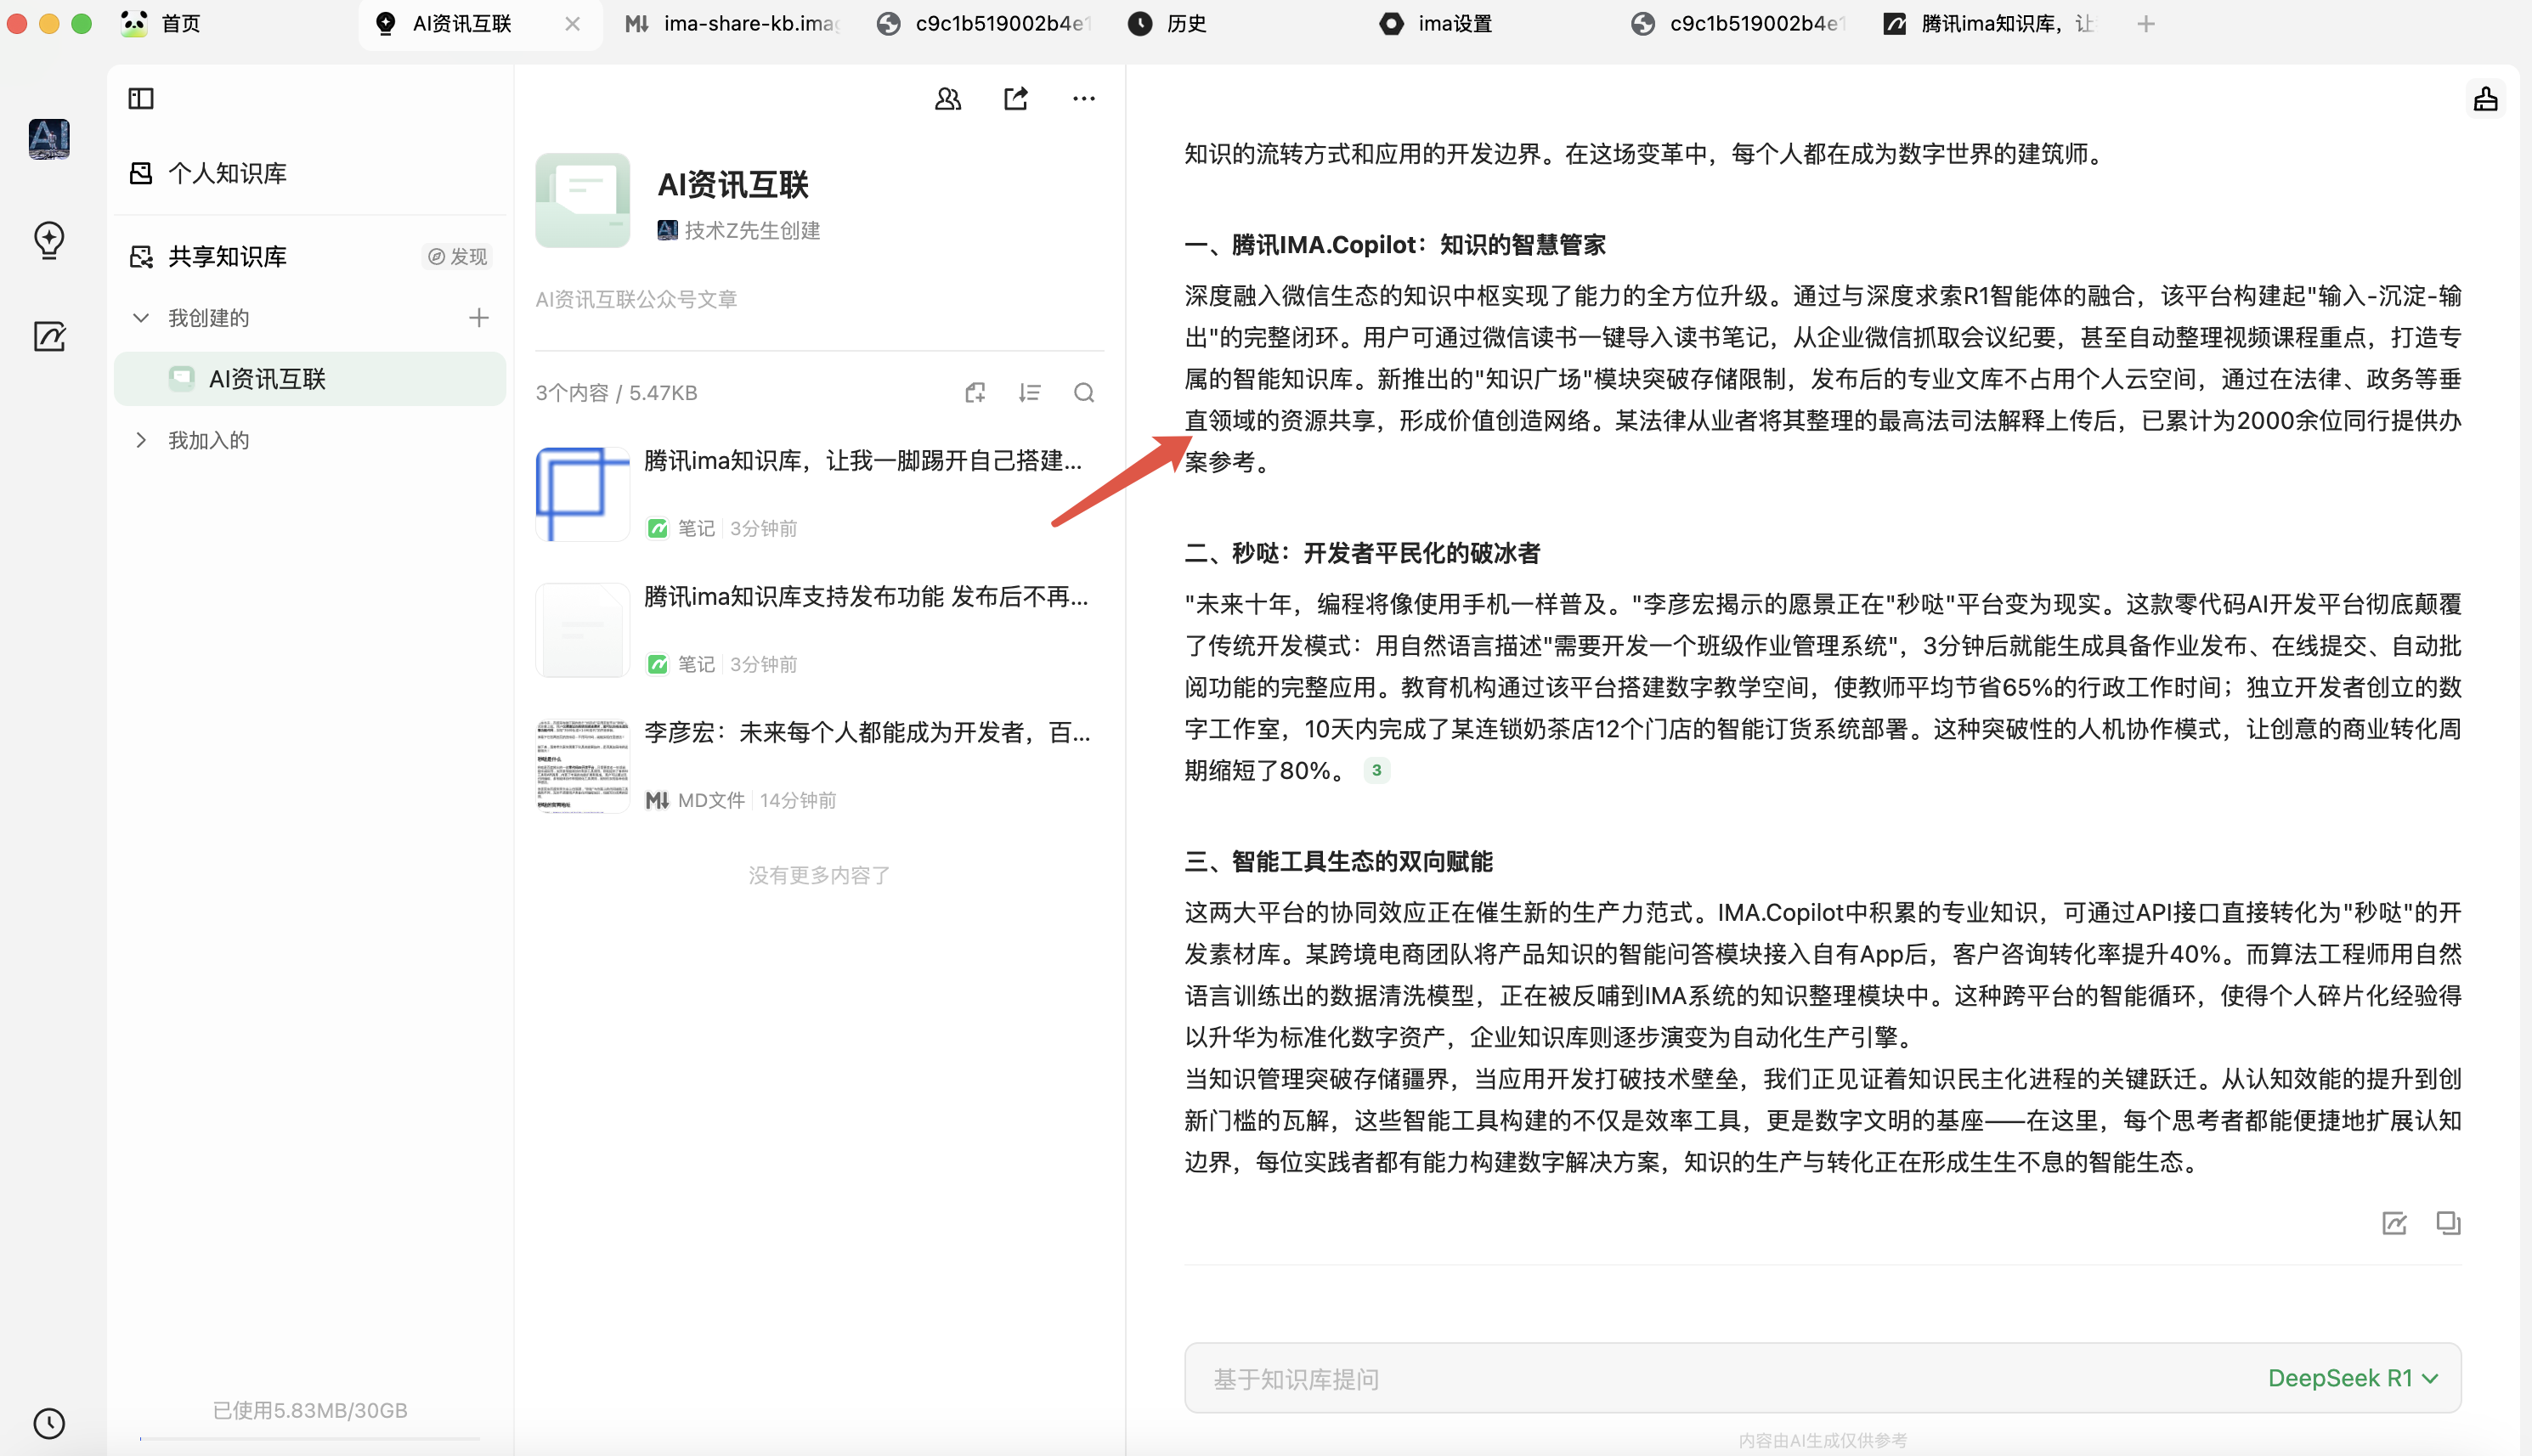Click blue square thumbnail of first note
Viewport: 2532px width, 1456px height.
pyautogui.click(x=582, y=494)
